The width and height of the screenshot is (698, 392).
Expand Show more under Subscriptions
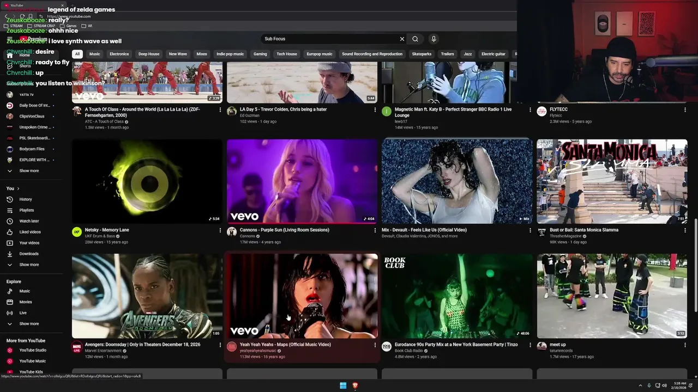click(29, 170)
